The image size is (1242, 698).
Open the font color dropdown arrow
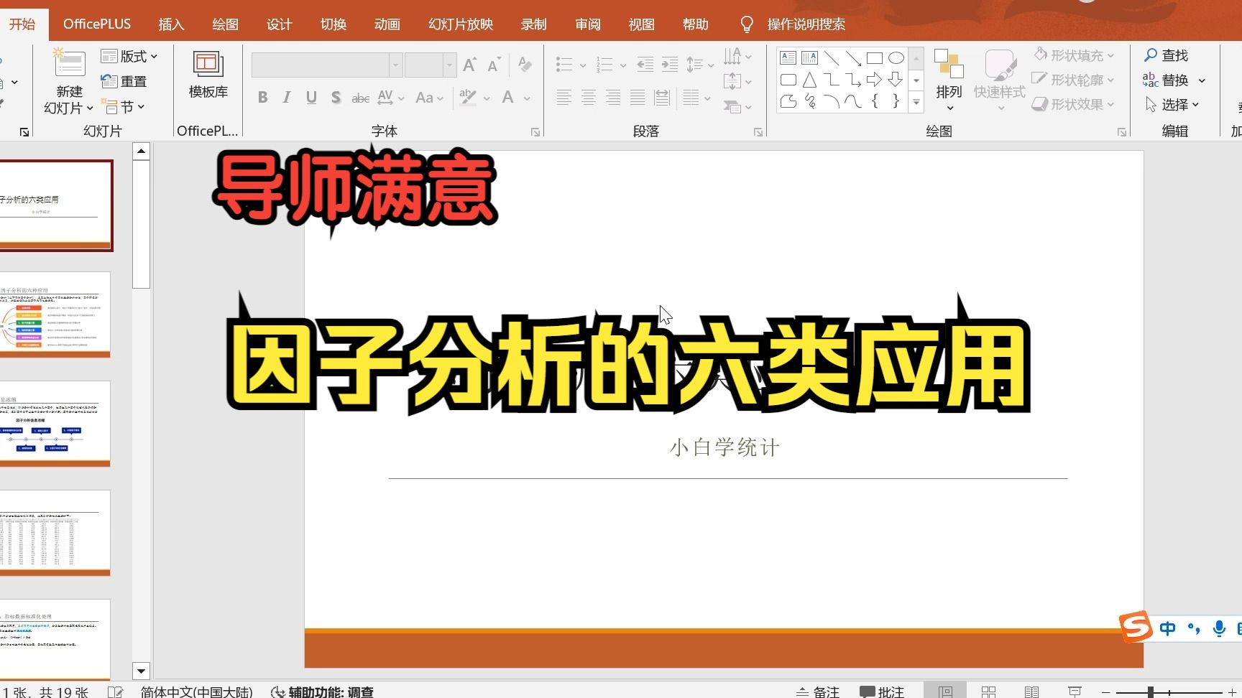(527, 98)
